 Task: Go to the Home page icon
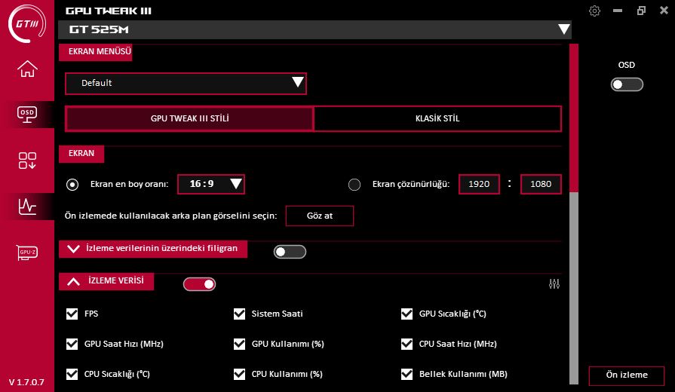click(x=27, y=69)
